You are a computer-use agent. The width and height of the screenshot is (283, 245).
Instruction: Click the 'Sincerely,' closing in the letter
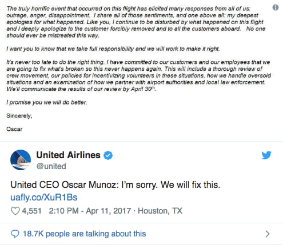pyautogui.click(x=19, y=116)
